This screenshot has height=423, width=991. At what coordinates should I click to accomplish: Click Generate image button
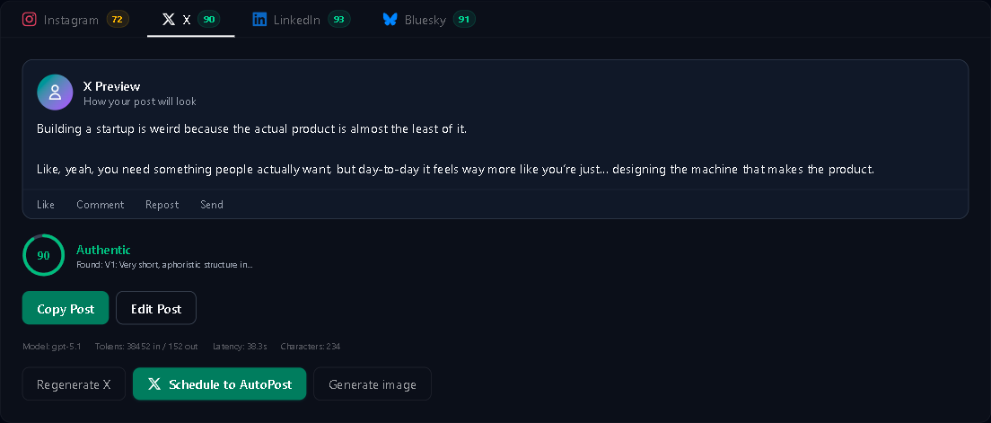point(373,383)
